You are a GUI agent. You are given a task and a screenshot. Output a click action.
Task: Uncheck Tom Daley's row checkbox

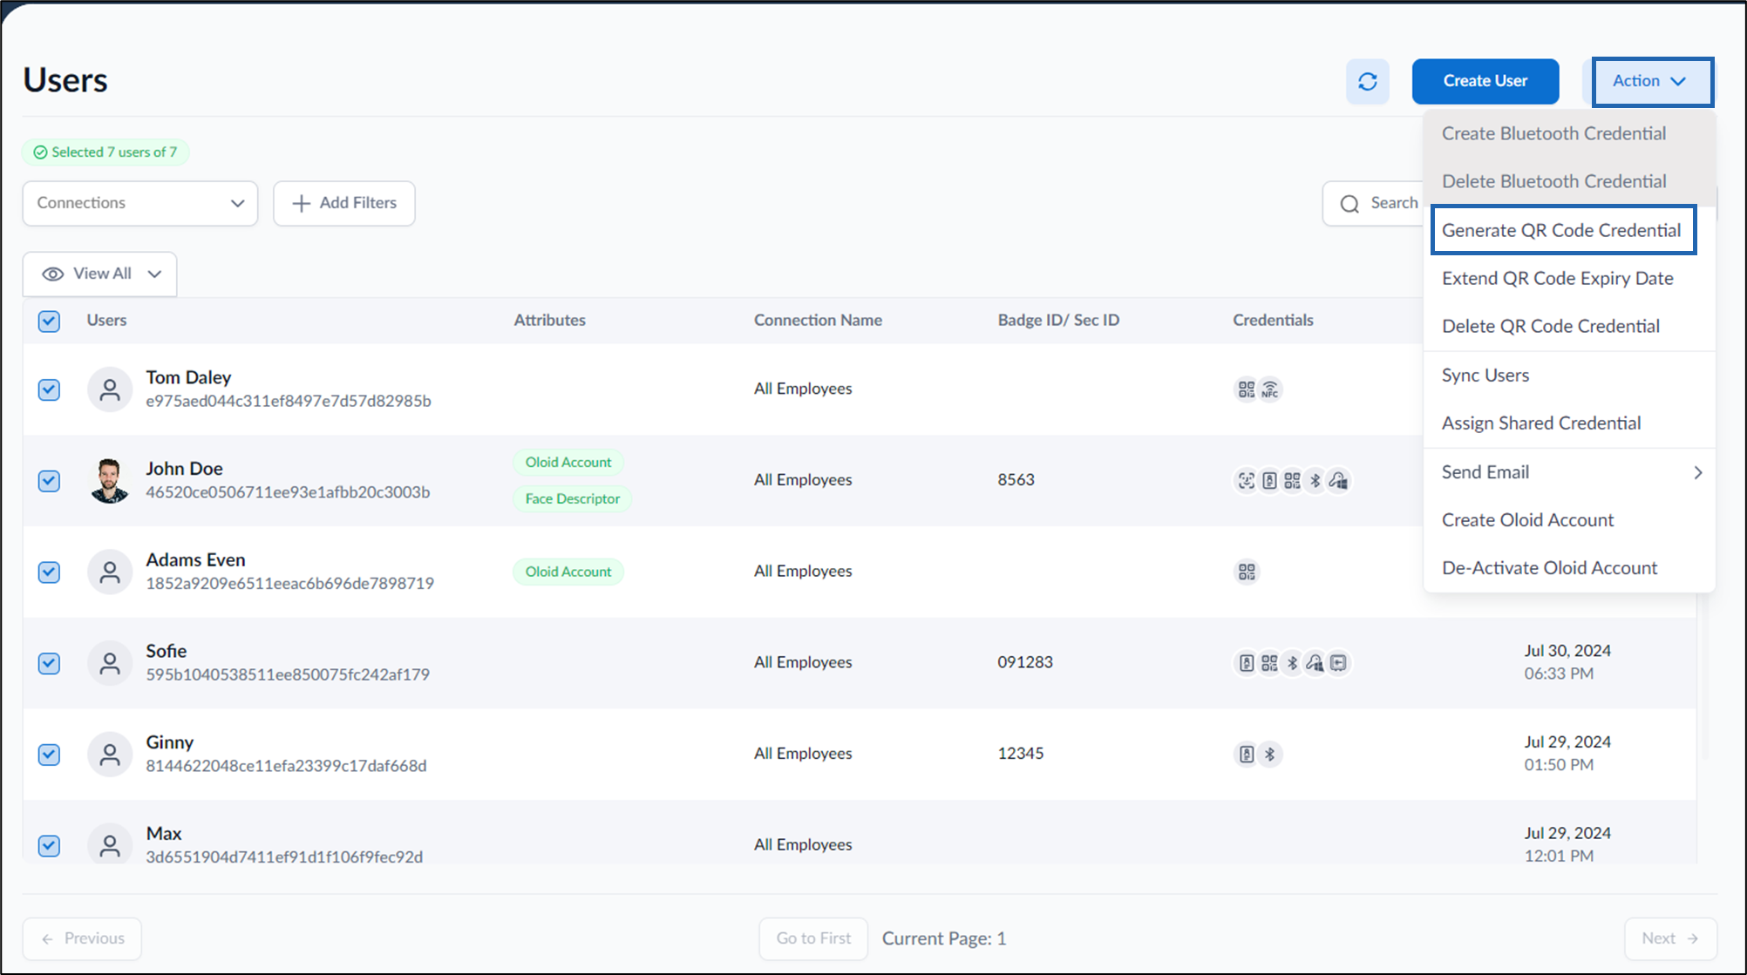[x=50, y=389]
